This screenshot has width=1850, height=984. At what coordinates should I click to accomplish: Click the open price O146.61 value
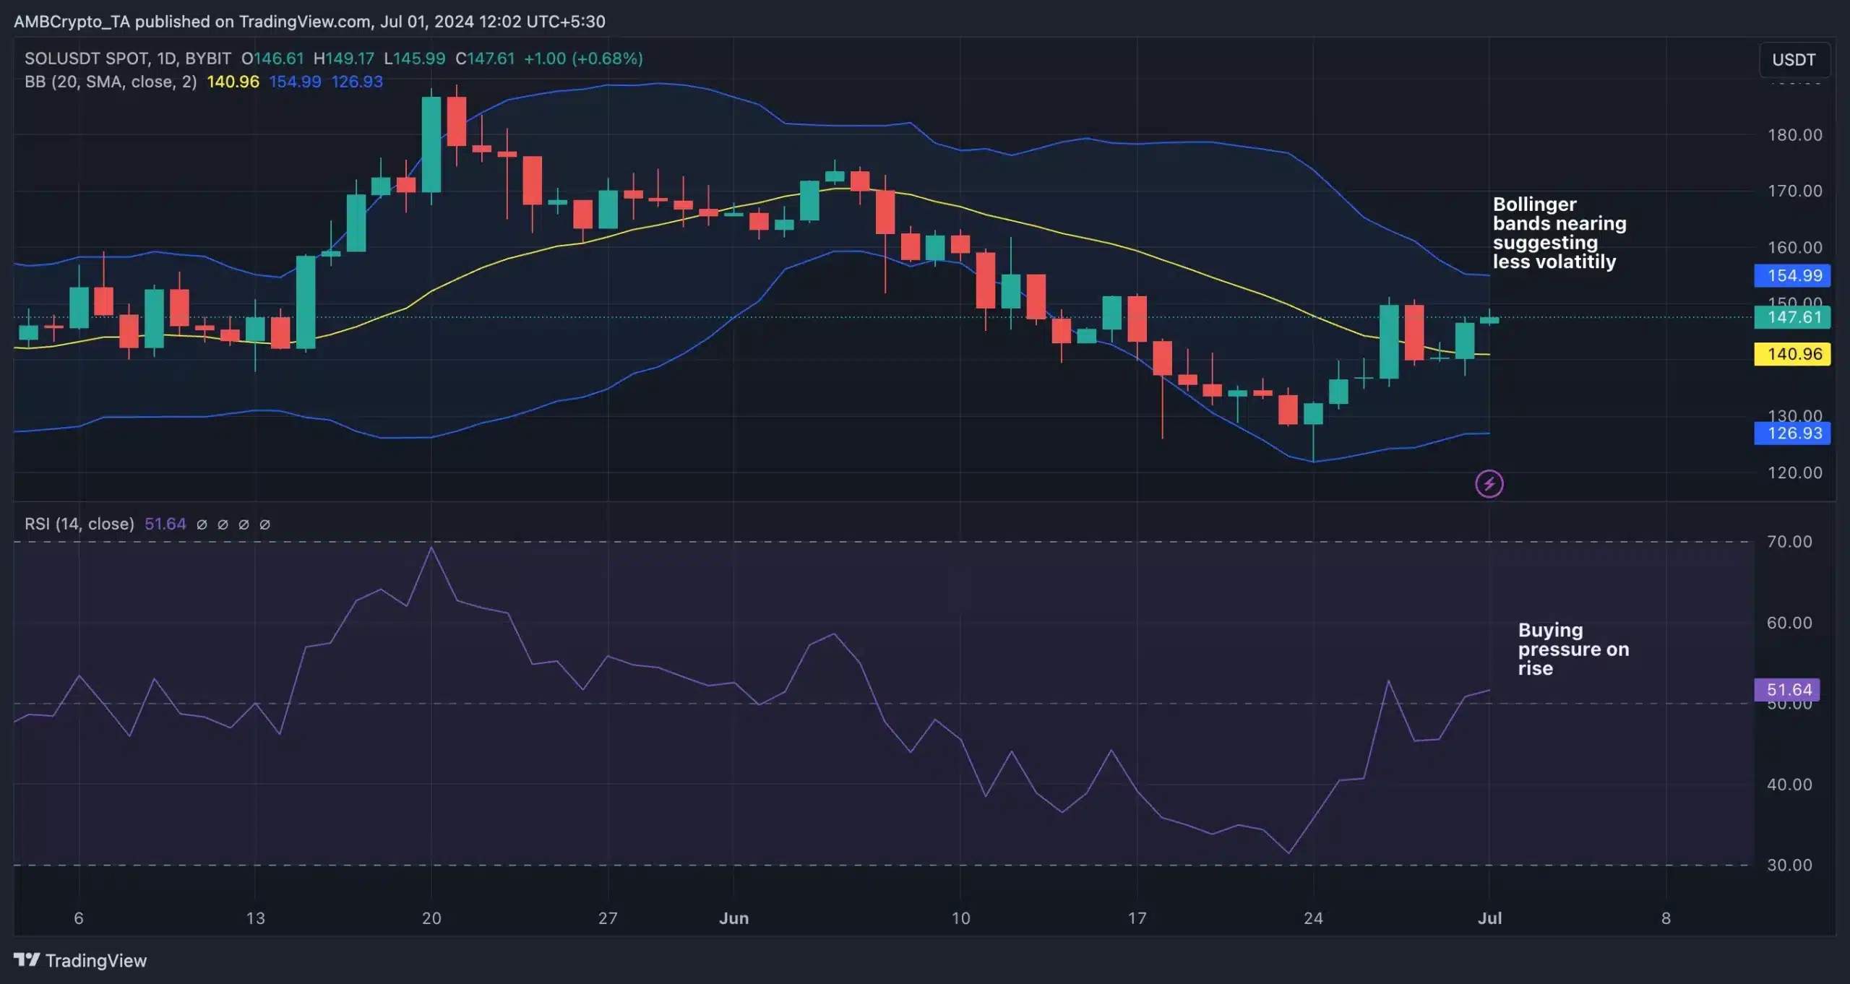click(x=272, y=59)
